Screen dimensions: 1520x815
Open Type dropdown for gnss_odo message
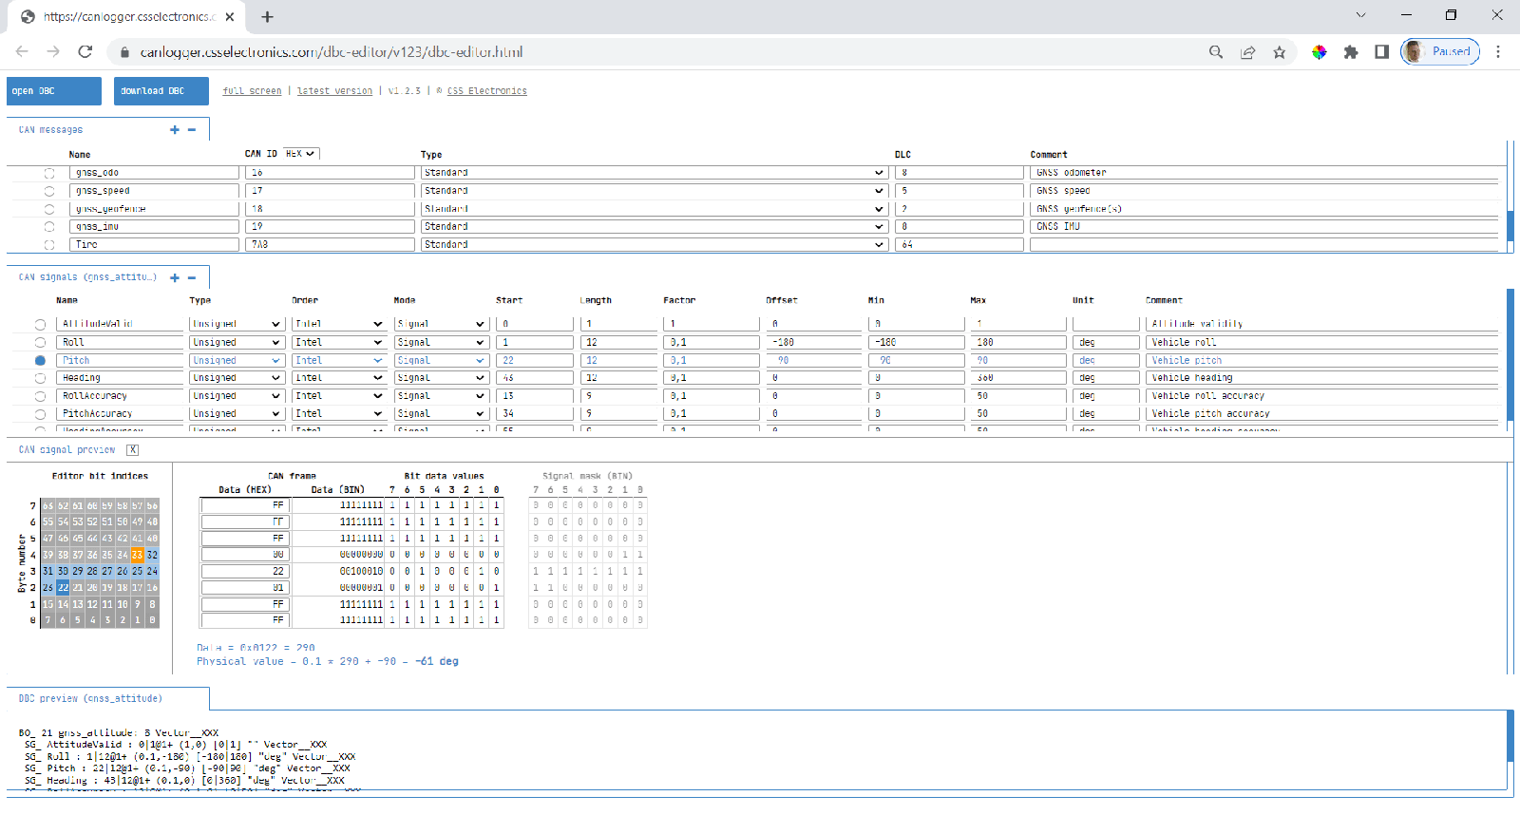point(654,173)
